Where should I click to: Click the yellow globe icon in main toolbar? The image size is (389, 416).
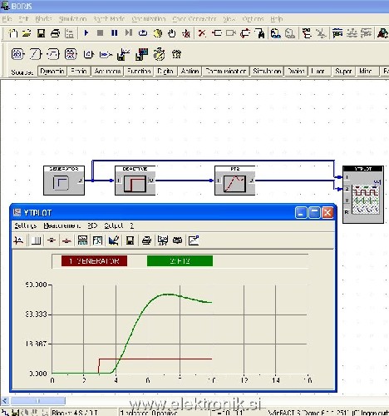(x=158, y=33)
